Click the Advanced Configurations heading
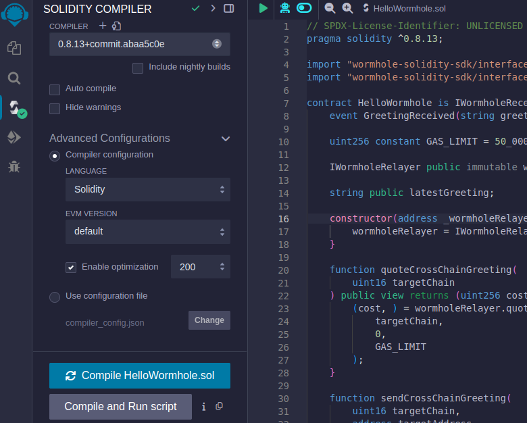Viewport: 527px width, 423px height. pos(109,139)
